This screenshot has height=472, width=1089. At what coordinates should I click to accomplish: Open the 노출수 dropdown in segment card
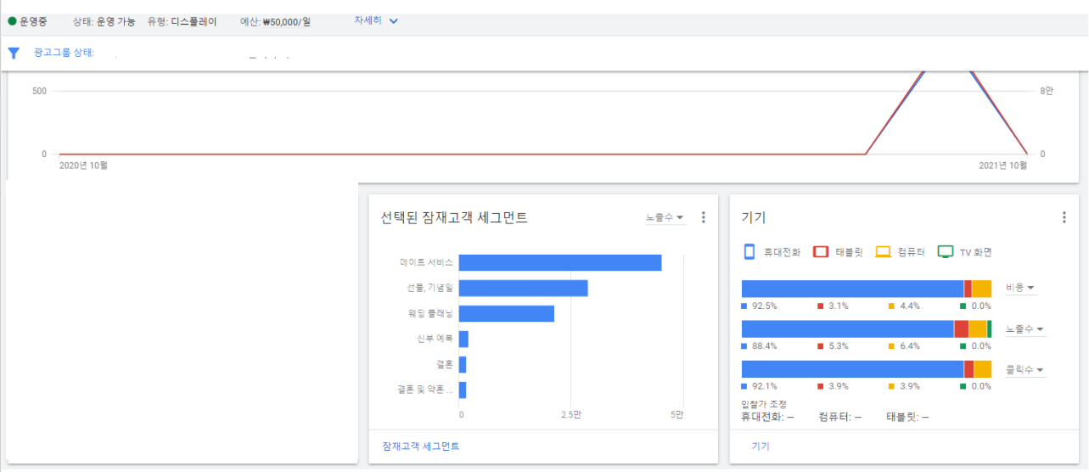(665, 218)
